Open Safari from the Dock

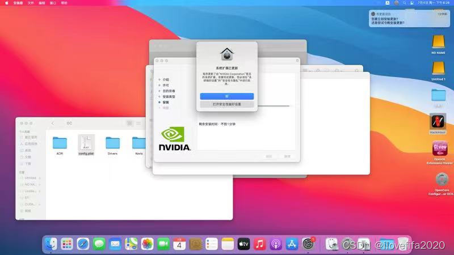coord(83,244)
